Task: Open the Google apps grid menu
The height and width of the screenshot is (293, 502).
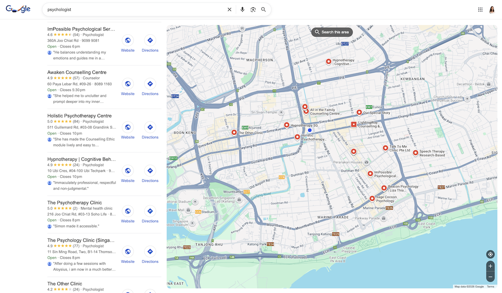Action: point(480,9)
